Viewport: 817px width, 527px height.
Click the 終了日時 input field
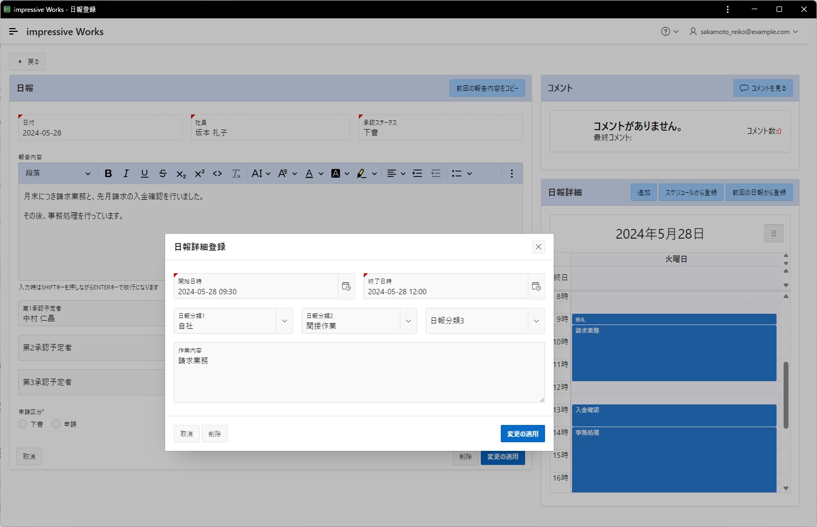[x=446, y=286]
